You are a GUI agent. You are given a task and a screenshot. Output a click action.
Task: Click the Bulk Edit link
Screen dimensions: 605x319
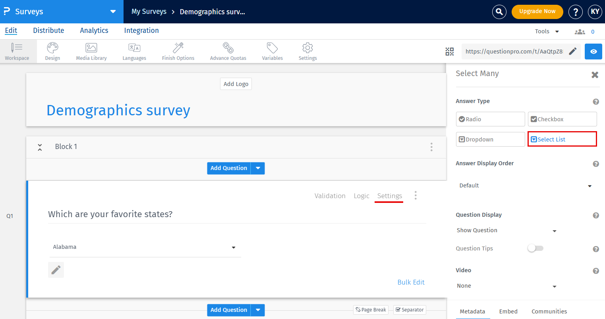pos(411,282)
